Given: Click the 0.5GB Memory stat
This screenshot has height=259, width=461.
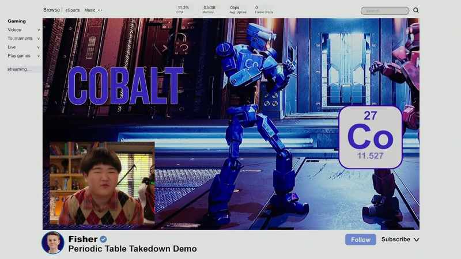Looking at the screenshot, I should pos(209,9).
